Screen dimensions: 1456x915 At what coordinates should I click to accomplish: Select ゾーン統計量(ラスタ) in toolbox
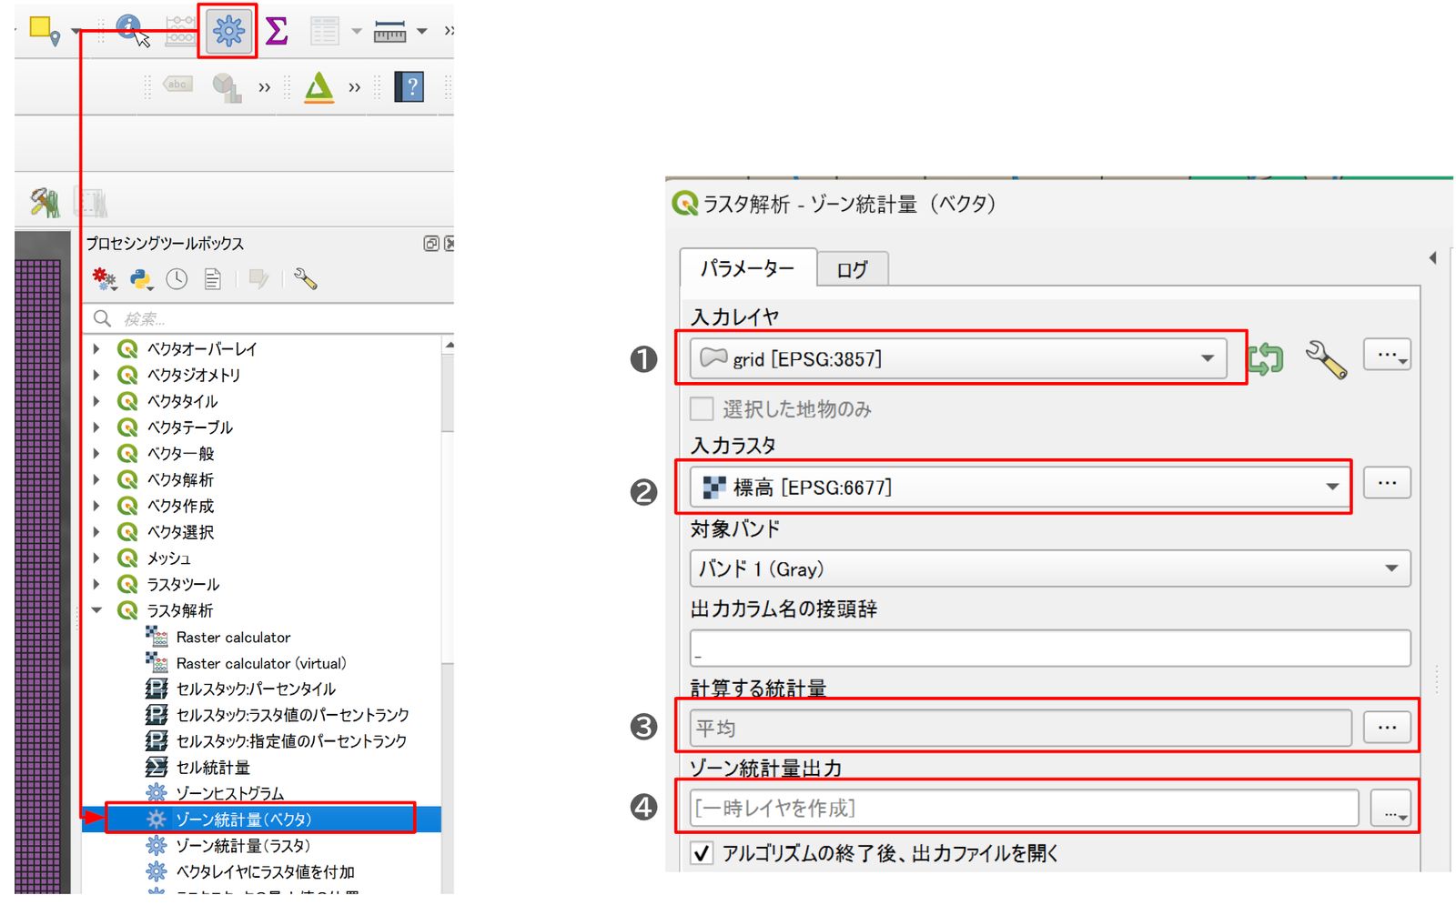(x=243, y=846)
